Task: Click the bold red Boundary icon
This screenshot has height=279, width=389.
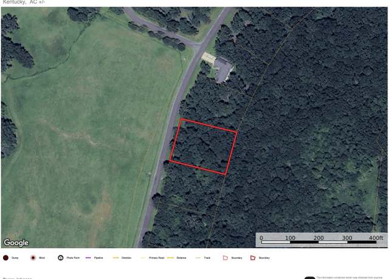Action: pyautogui.click(x=253, y=258)
